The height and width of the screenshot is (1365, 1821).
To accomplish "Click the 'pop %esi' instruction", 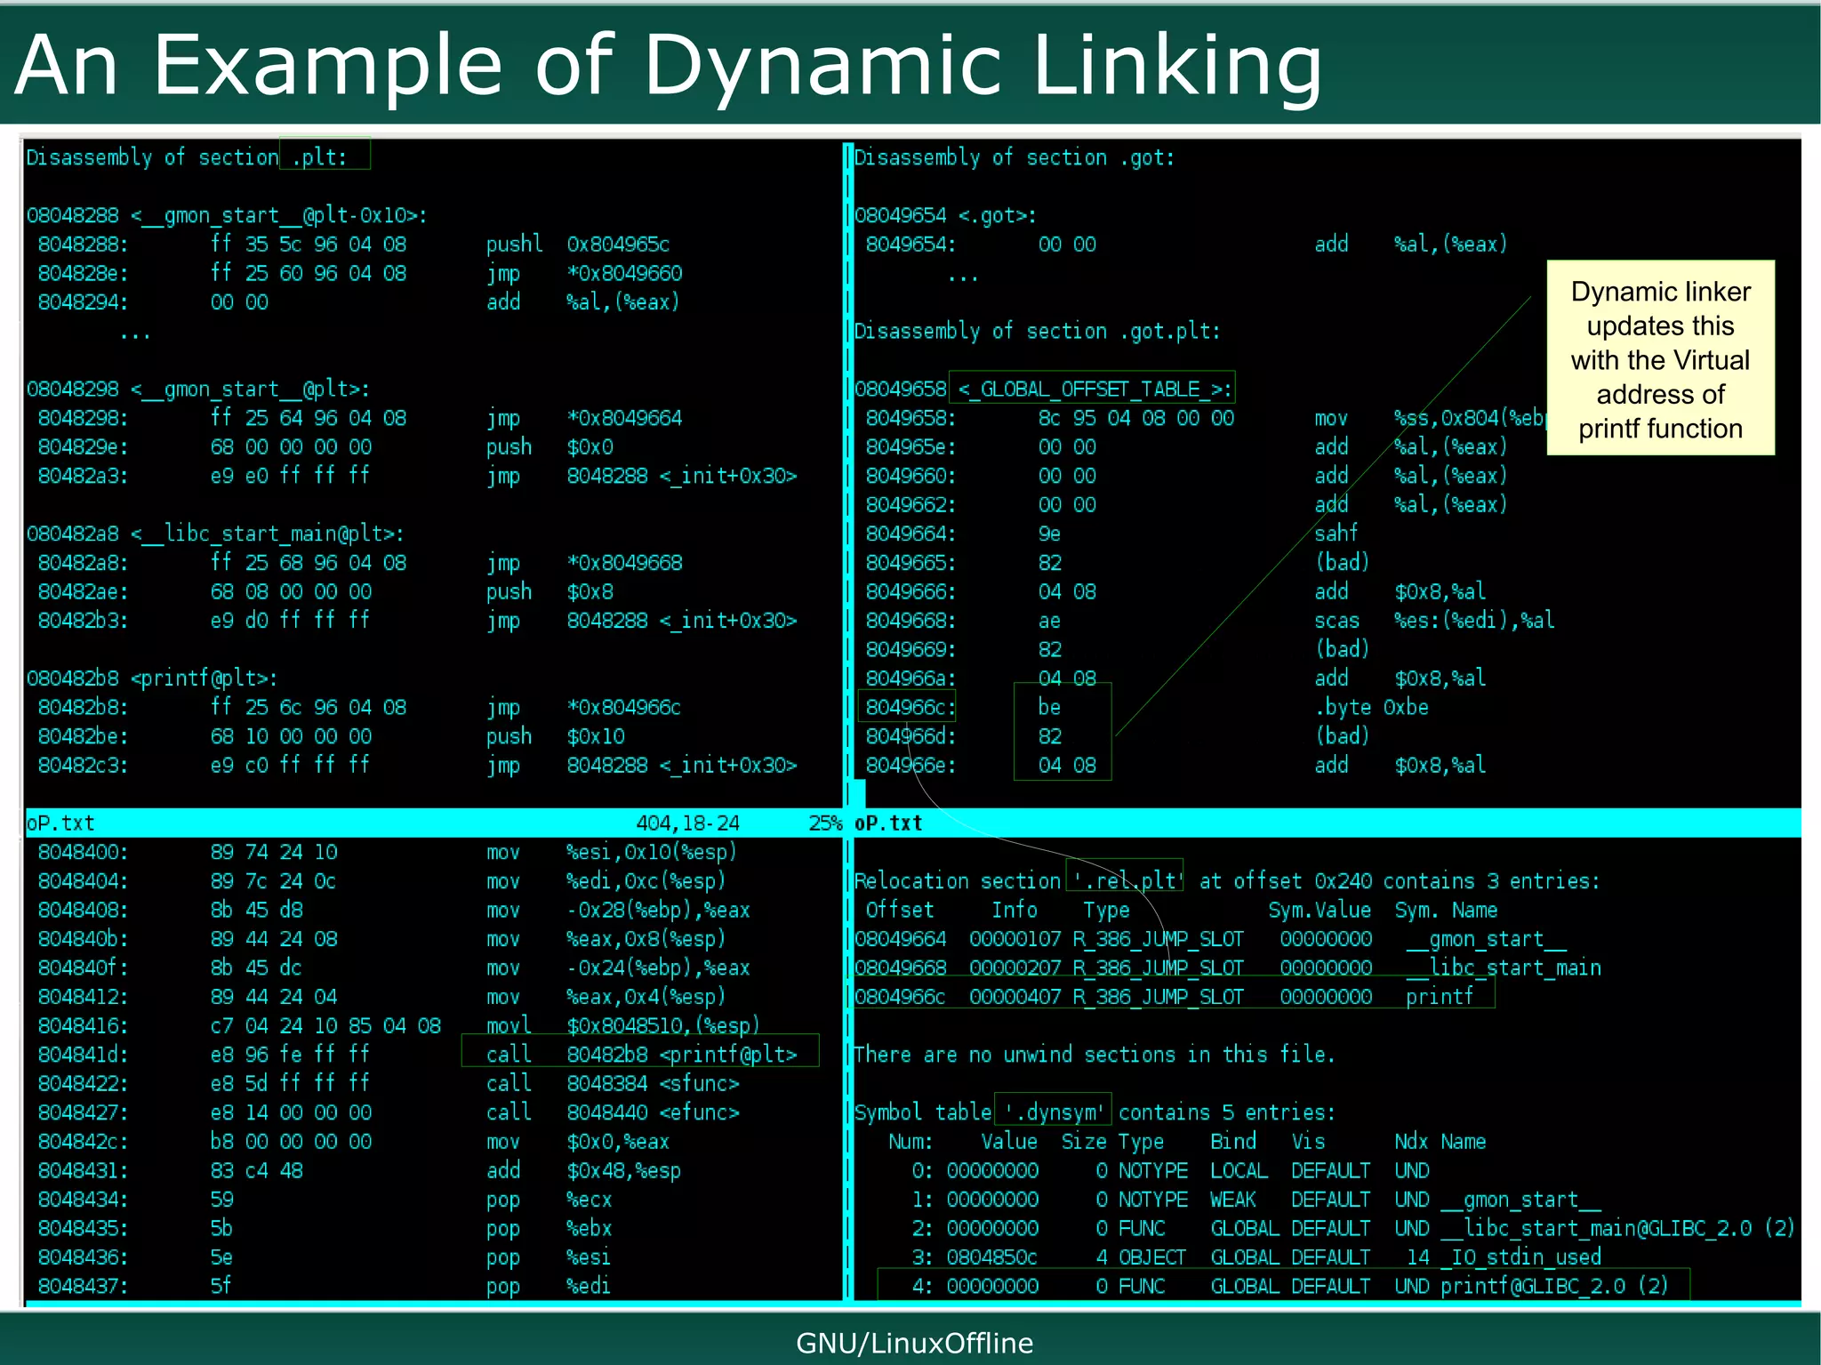I will [549, 1257].
